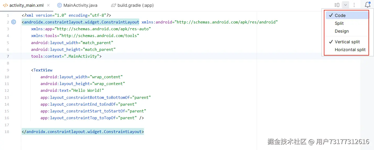Click the <TextView opening tag

point(42,70)
